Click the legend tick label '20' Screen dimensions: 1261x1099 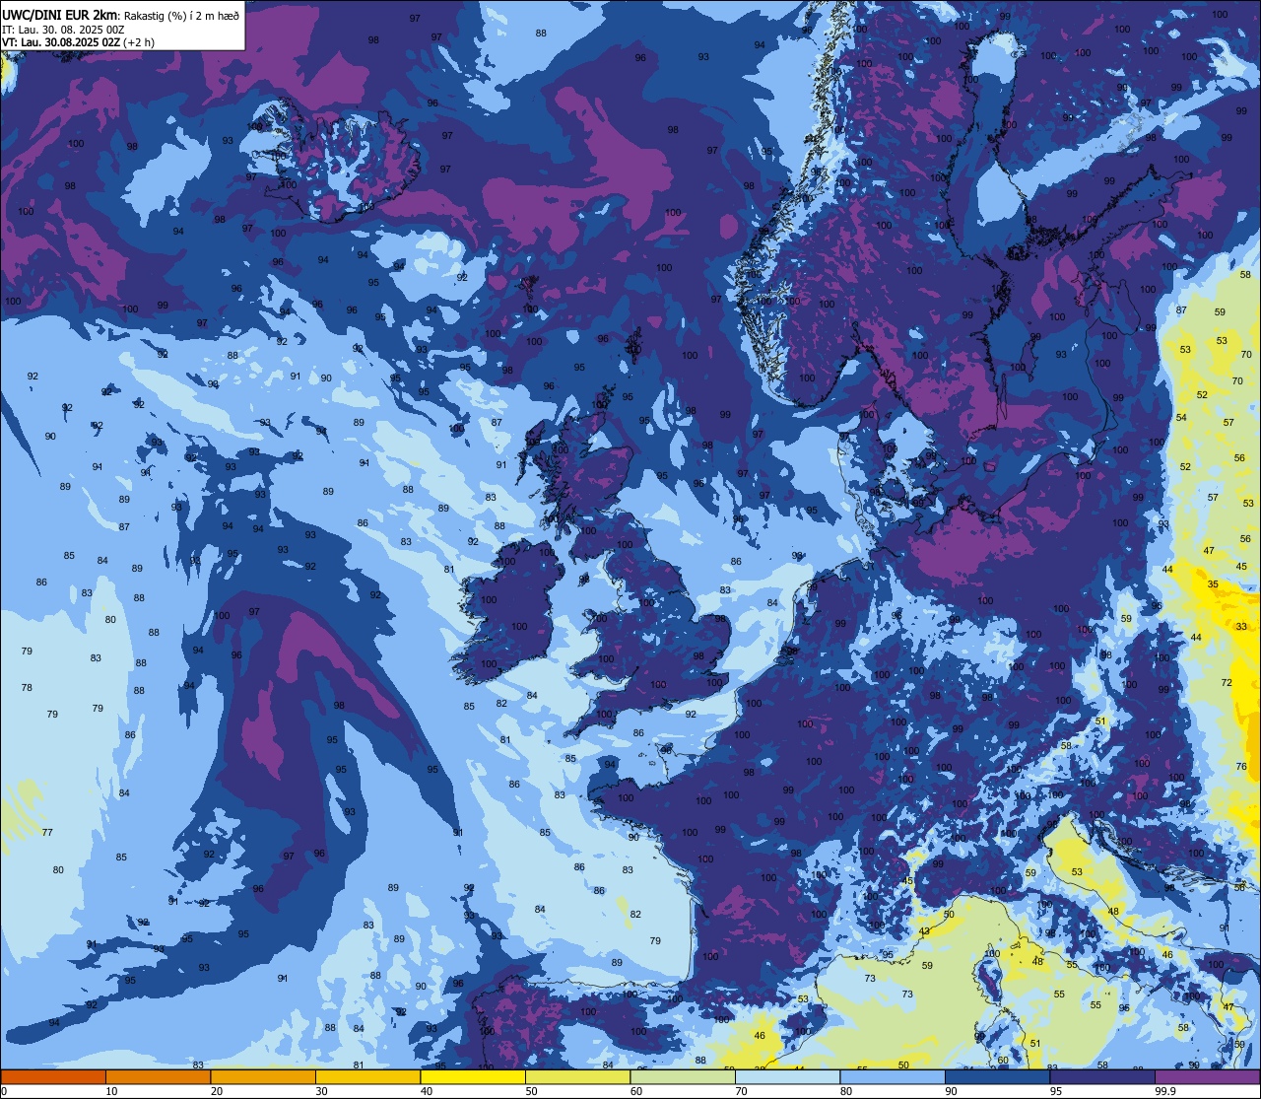click(217, 1091)
